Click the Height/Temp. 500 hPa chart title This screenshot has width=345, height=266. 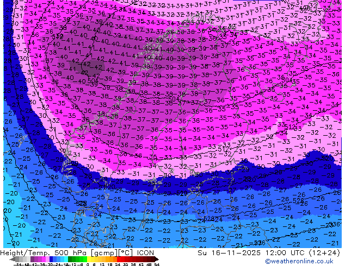tap(77, 253)
